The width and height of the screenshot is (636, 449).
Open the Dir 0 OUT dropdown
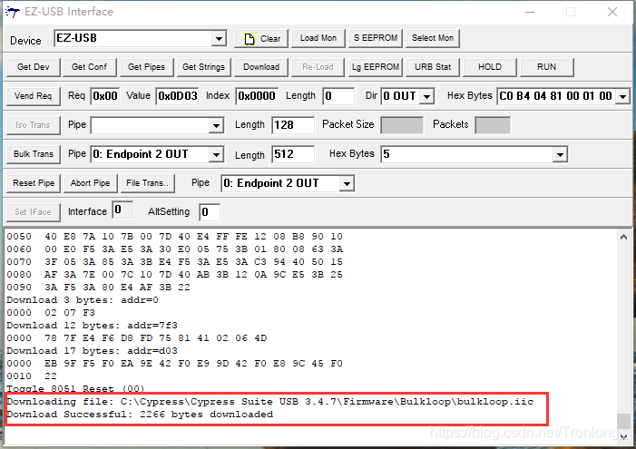(426, 97)
